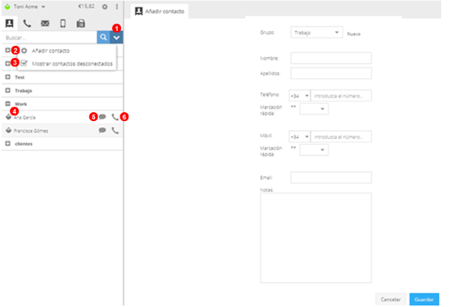Screen dimensions: 451x307
Task: Call Francisca Gómez using phone icon
Action: click(x=115, y=130)
